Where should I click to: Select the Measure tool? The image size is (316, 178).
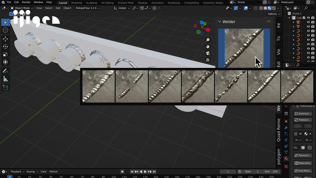(6, 79)
